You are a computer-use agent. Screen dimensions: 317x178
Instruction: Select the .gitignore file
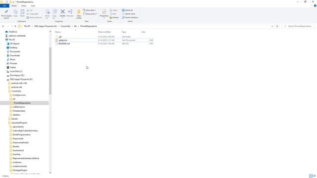point(104,40)
